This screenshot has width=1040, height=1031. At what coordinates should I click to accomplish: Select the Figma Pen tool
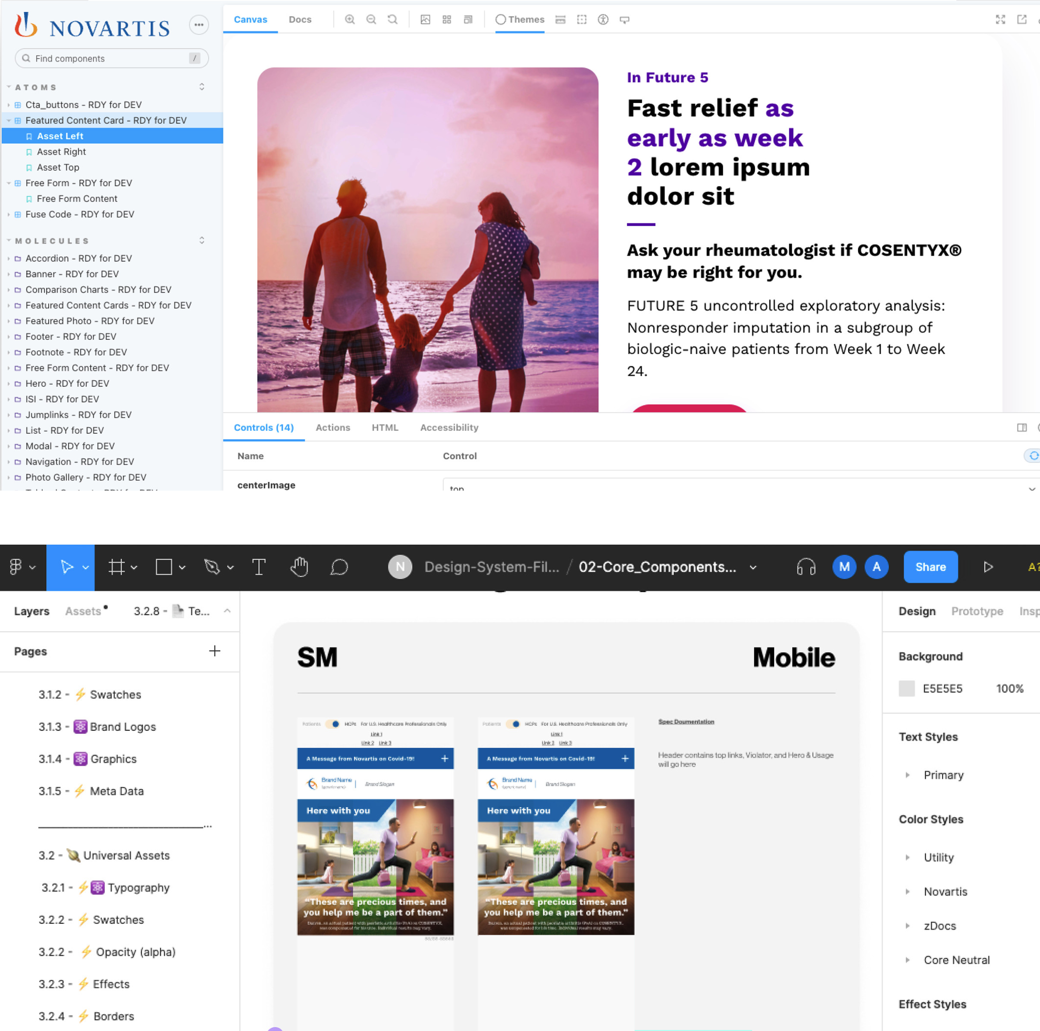click(212, 567)
